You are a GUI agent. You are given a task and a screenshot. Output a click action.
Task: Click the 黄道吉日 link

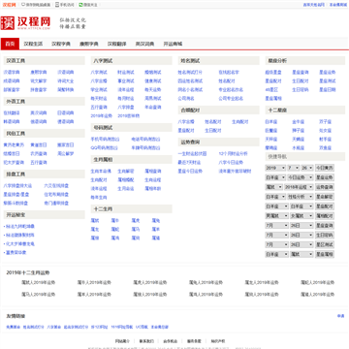click(x=39, y=145)
